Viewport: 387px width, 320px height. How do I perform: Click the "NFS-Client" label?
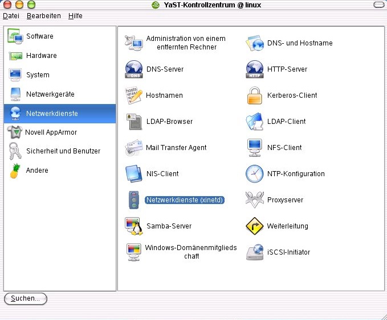284,147
